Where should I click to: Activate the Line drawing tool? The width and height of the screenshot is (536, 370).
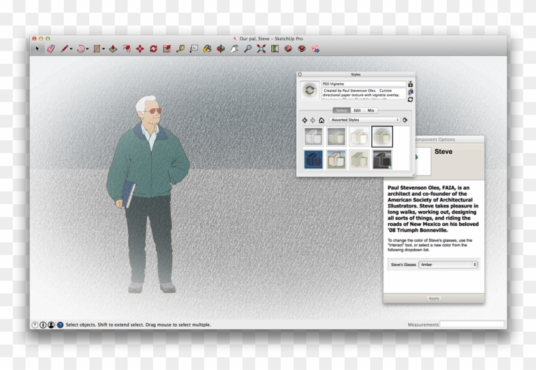tap(64, 47)
